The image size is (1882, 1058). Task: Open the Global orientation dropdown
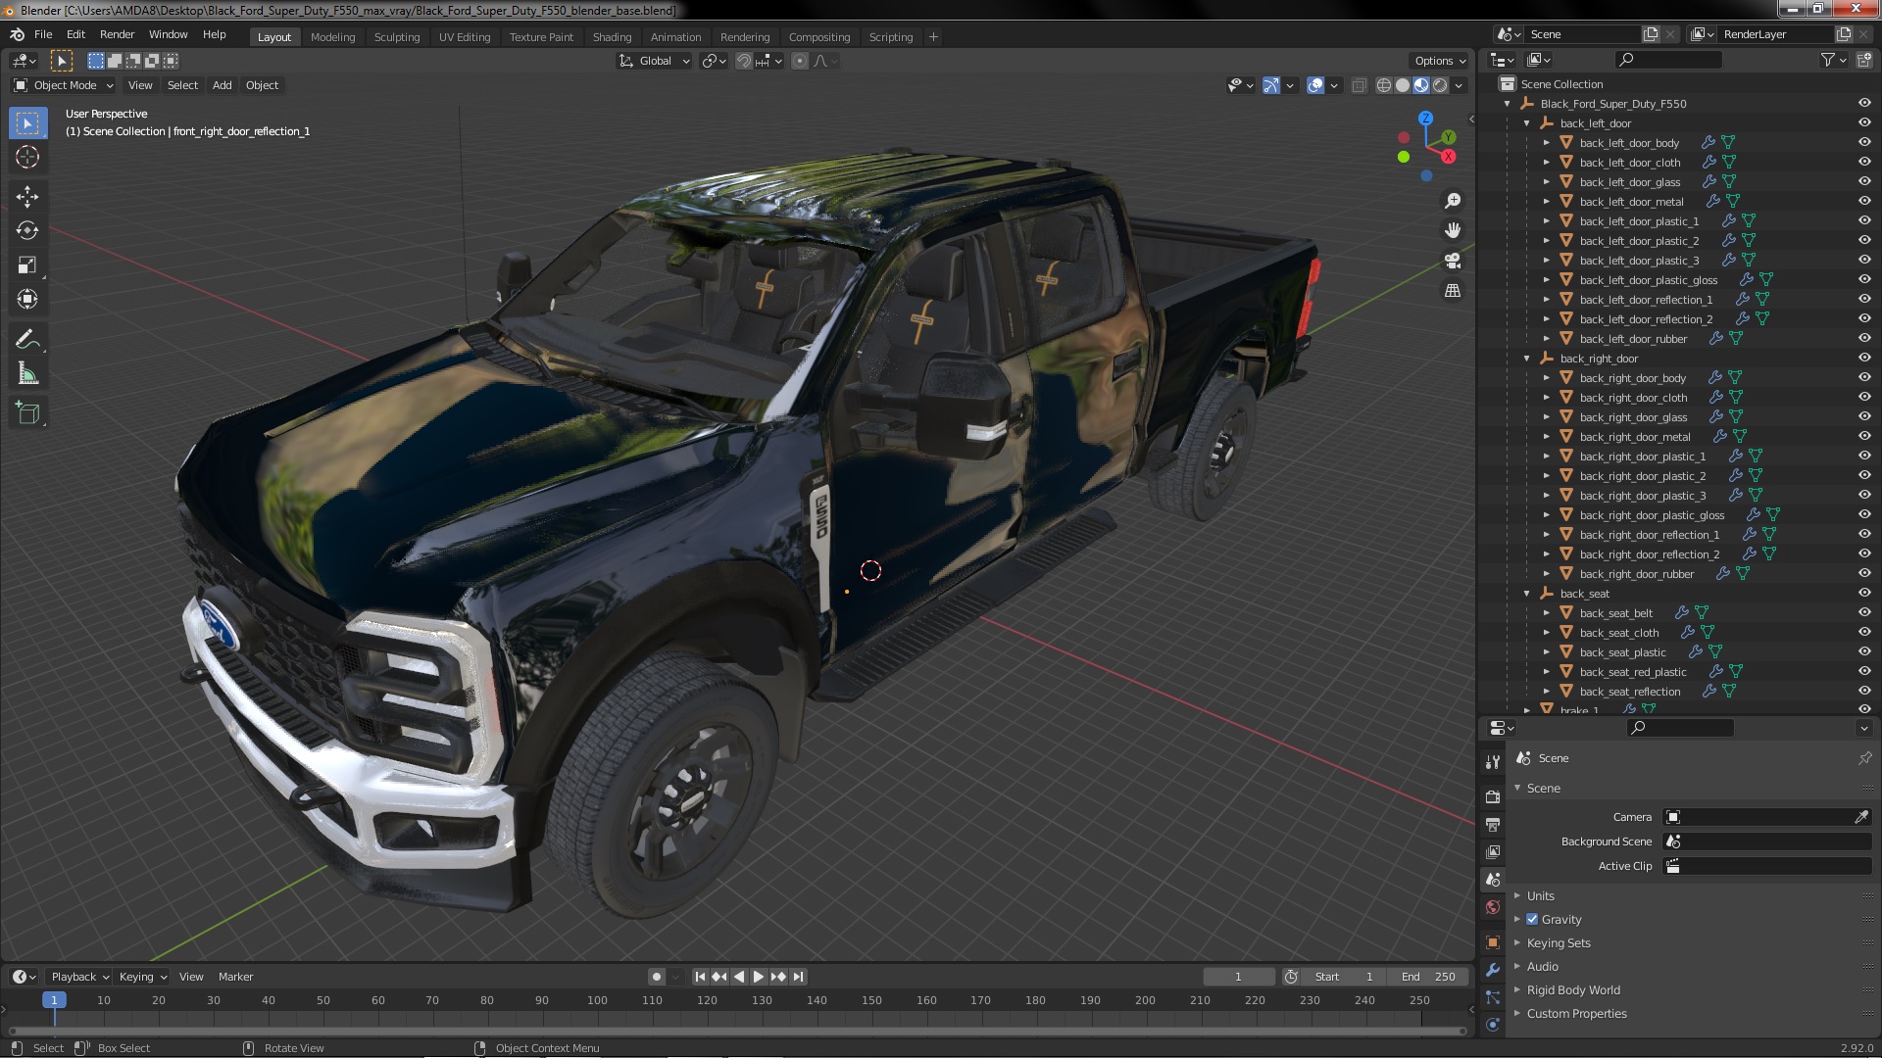(x=654, y=61)
